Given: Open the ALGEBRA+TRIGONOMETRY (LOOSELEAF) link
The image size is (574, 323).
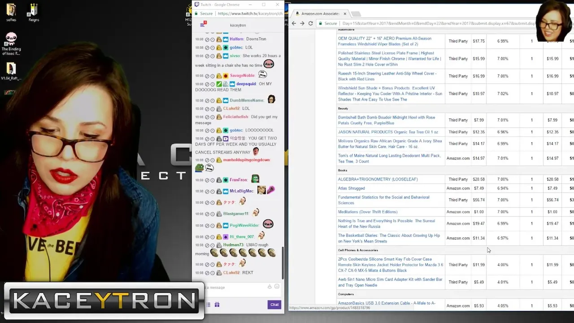Looking at the screenshot, I should click(x=378, y=179).
